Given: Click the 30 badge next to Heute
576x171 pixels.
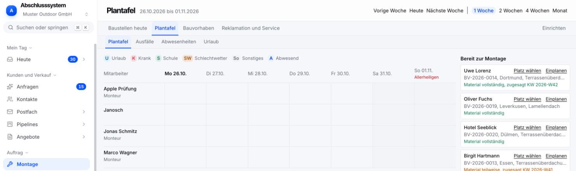Looking at the screenshot, I should (x=73, y=59).
